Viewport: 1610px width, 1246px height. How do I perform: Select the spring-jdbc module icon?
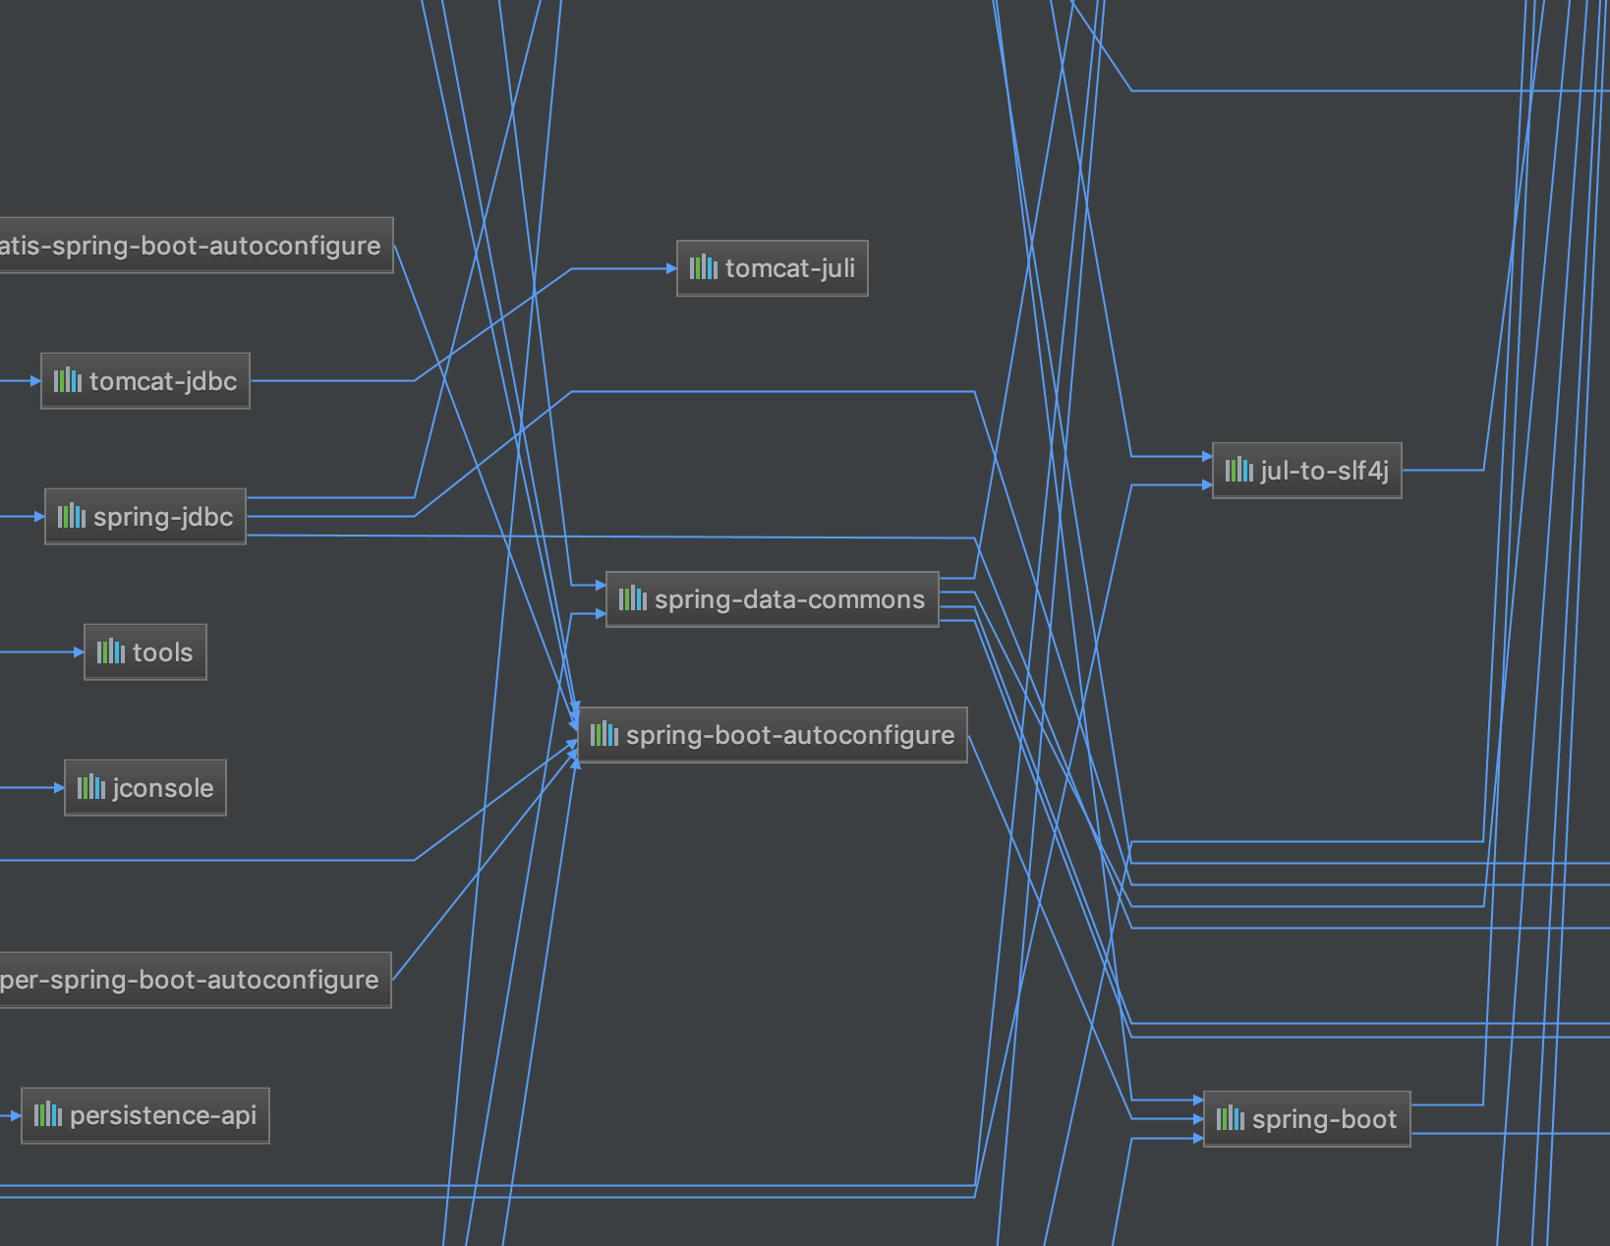[x=71, y=516]
